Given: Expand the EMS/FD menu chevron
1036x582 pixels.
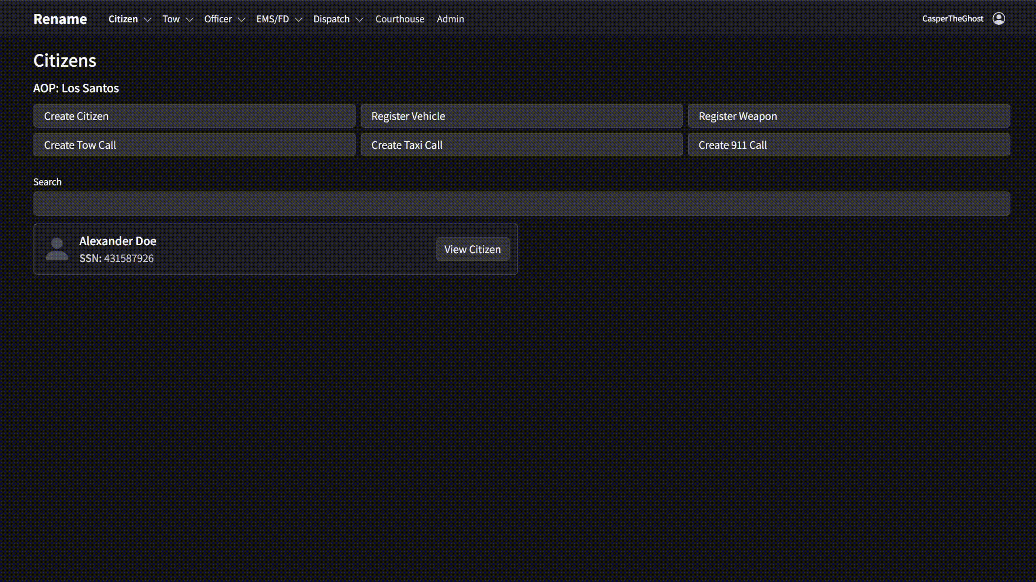Looking at the screenshot, I should pyautogui.click(x=299, y=19).
